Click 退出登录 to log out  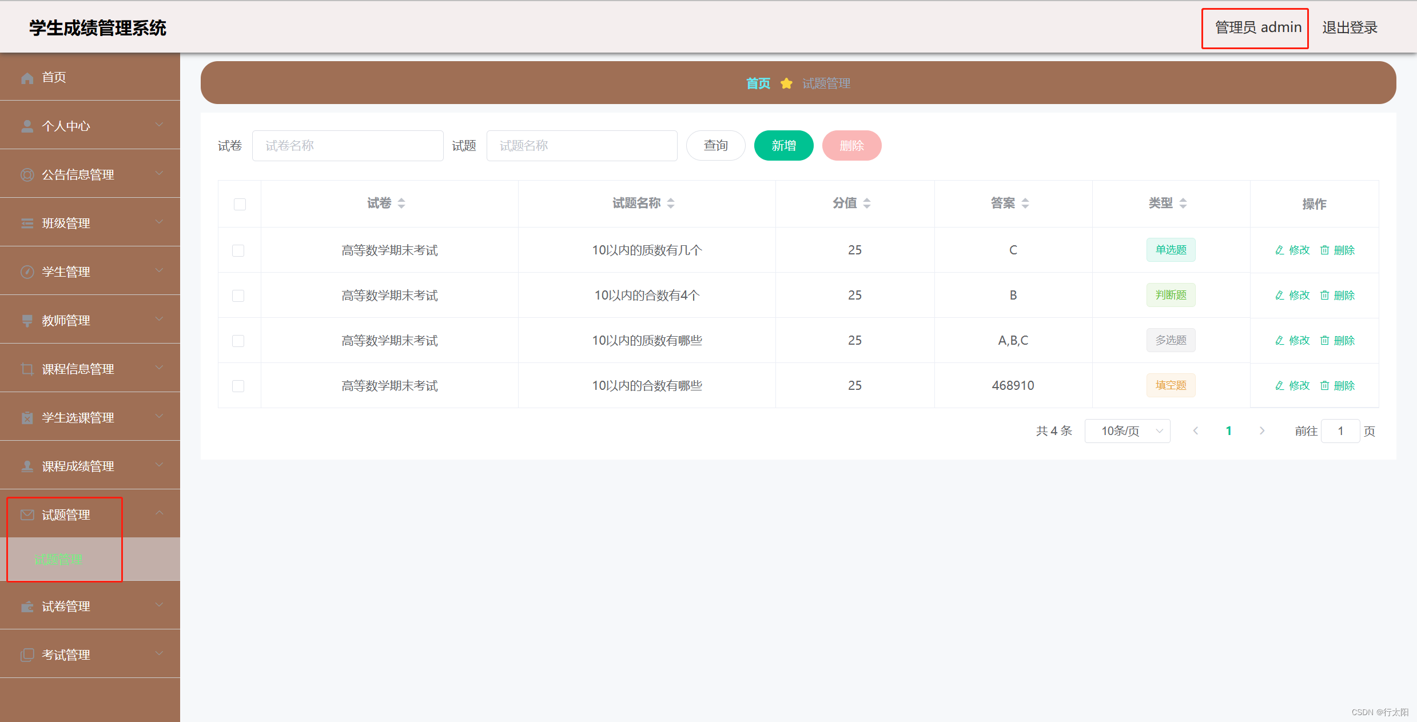tap(1350, 27)
